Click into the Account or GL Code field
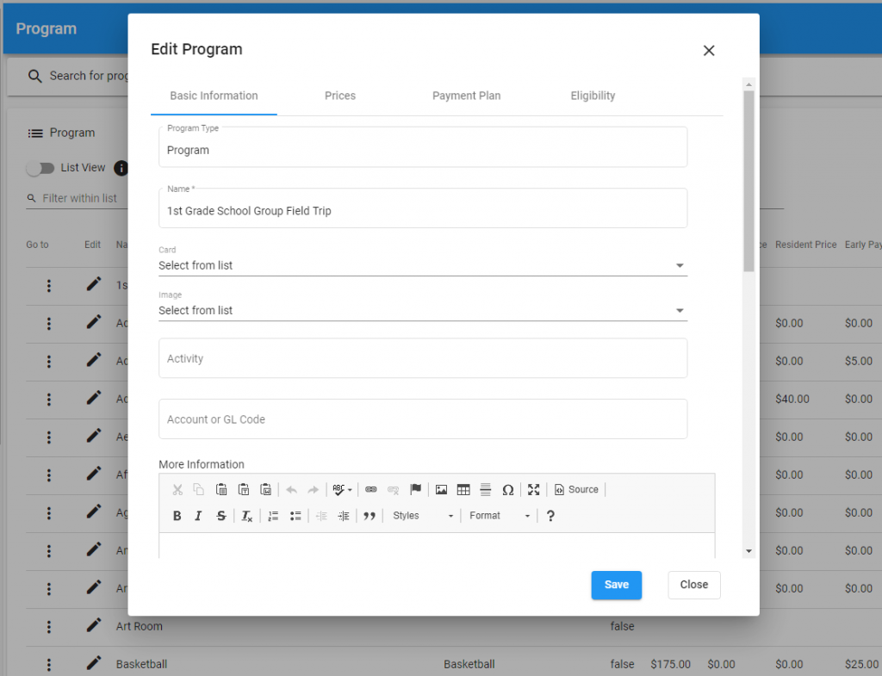The height and width of the screenshot is (676, 882). 422,419
